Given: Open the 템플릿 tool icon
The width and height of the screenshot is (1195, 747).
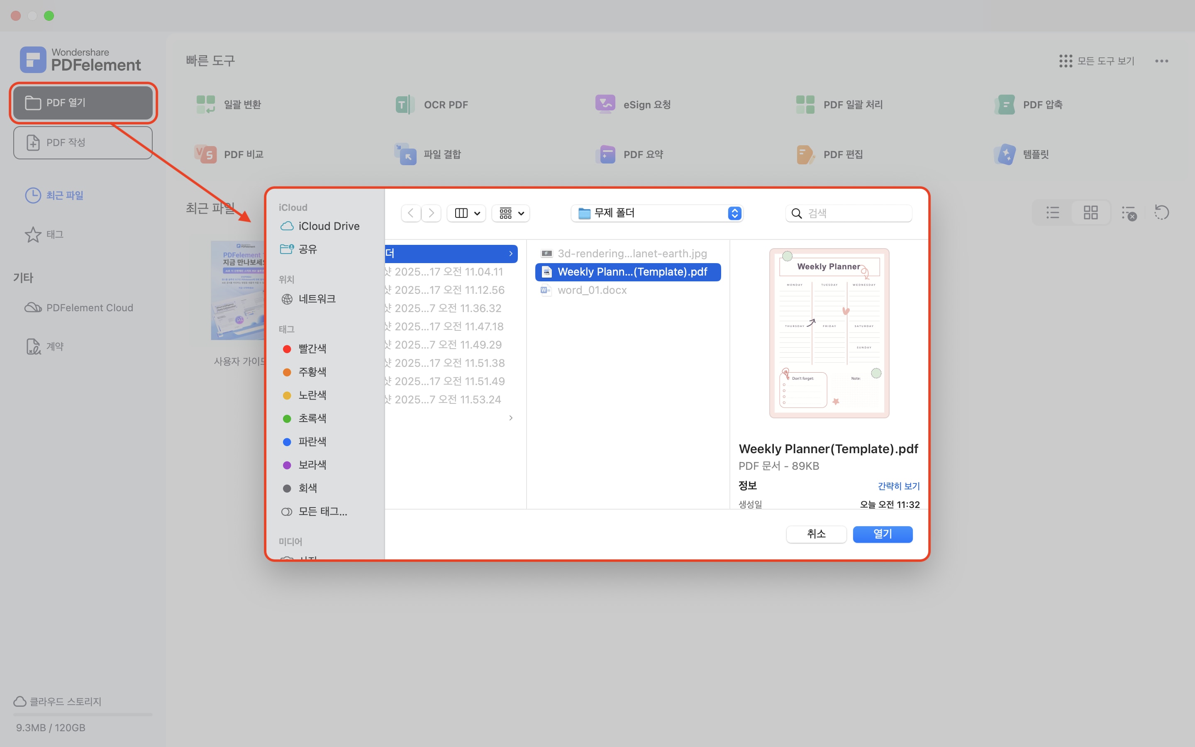Looking at the screenshot, I should (1005, 154).
